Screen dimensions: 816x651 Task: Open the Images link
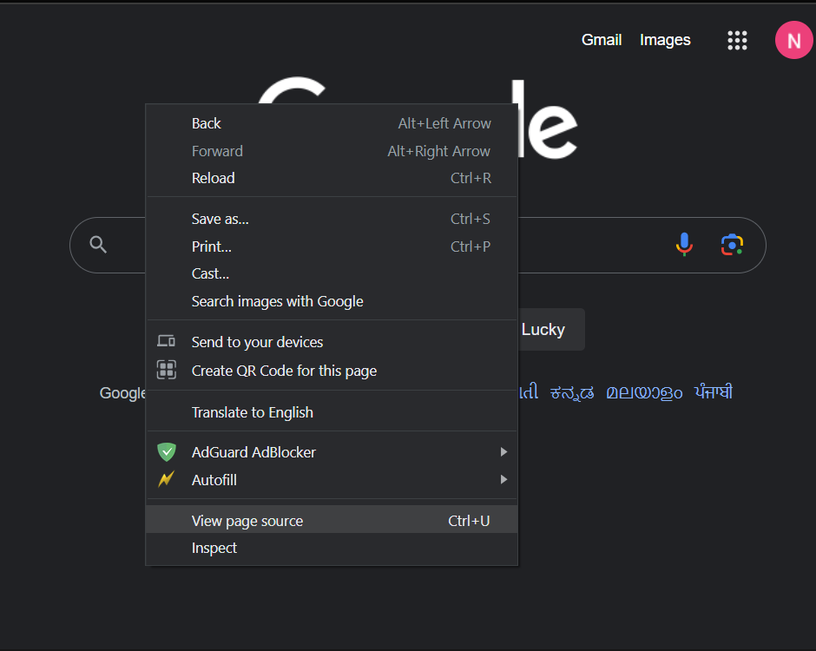[665, 40]
